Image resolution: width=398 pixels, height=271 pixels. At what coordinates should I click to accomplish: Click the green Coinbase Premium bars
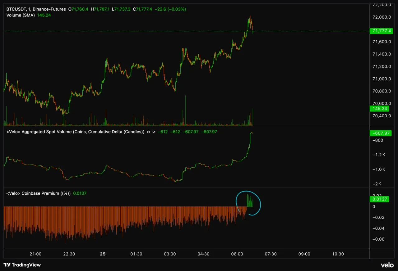click(x=250, y=201)
